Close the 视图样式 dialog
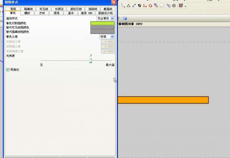This screenshot has width=230, height=158. (114, 2)
